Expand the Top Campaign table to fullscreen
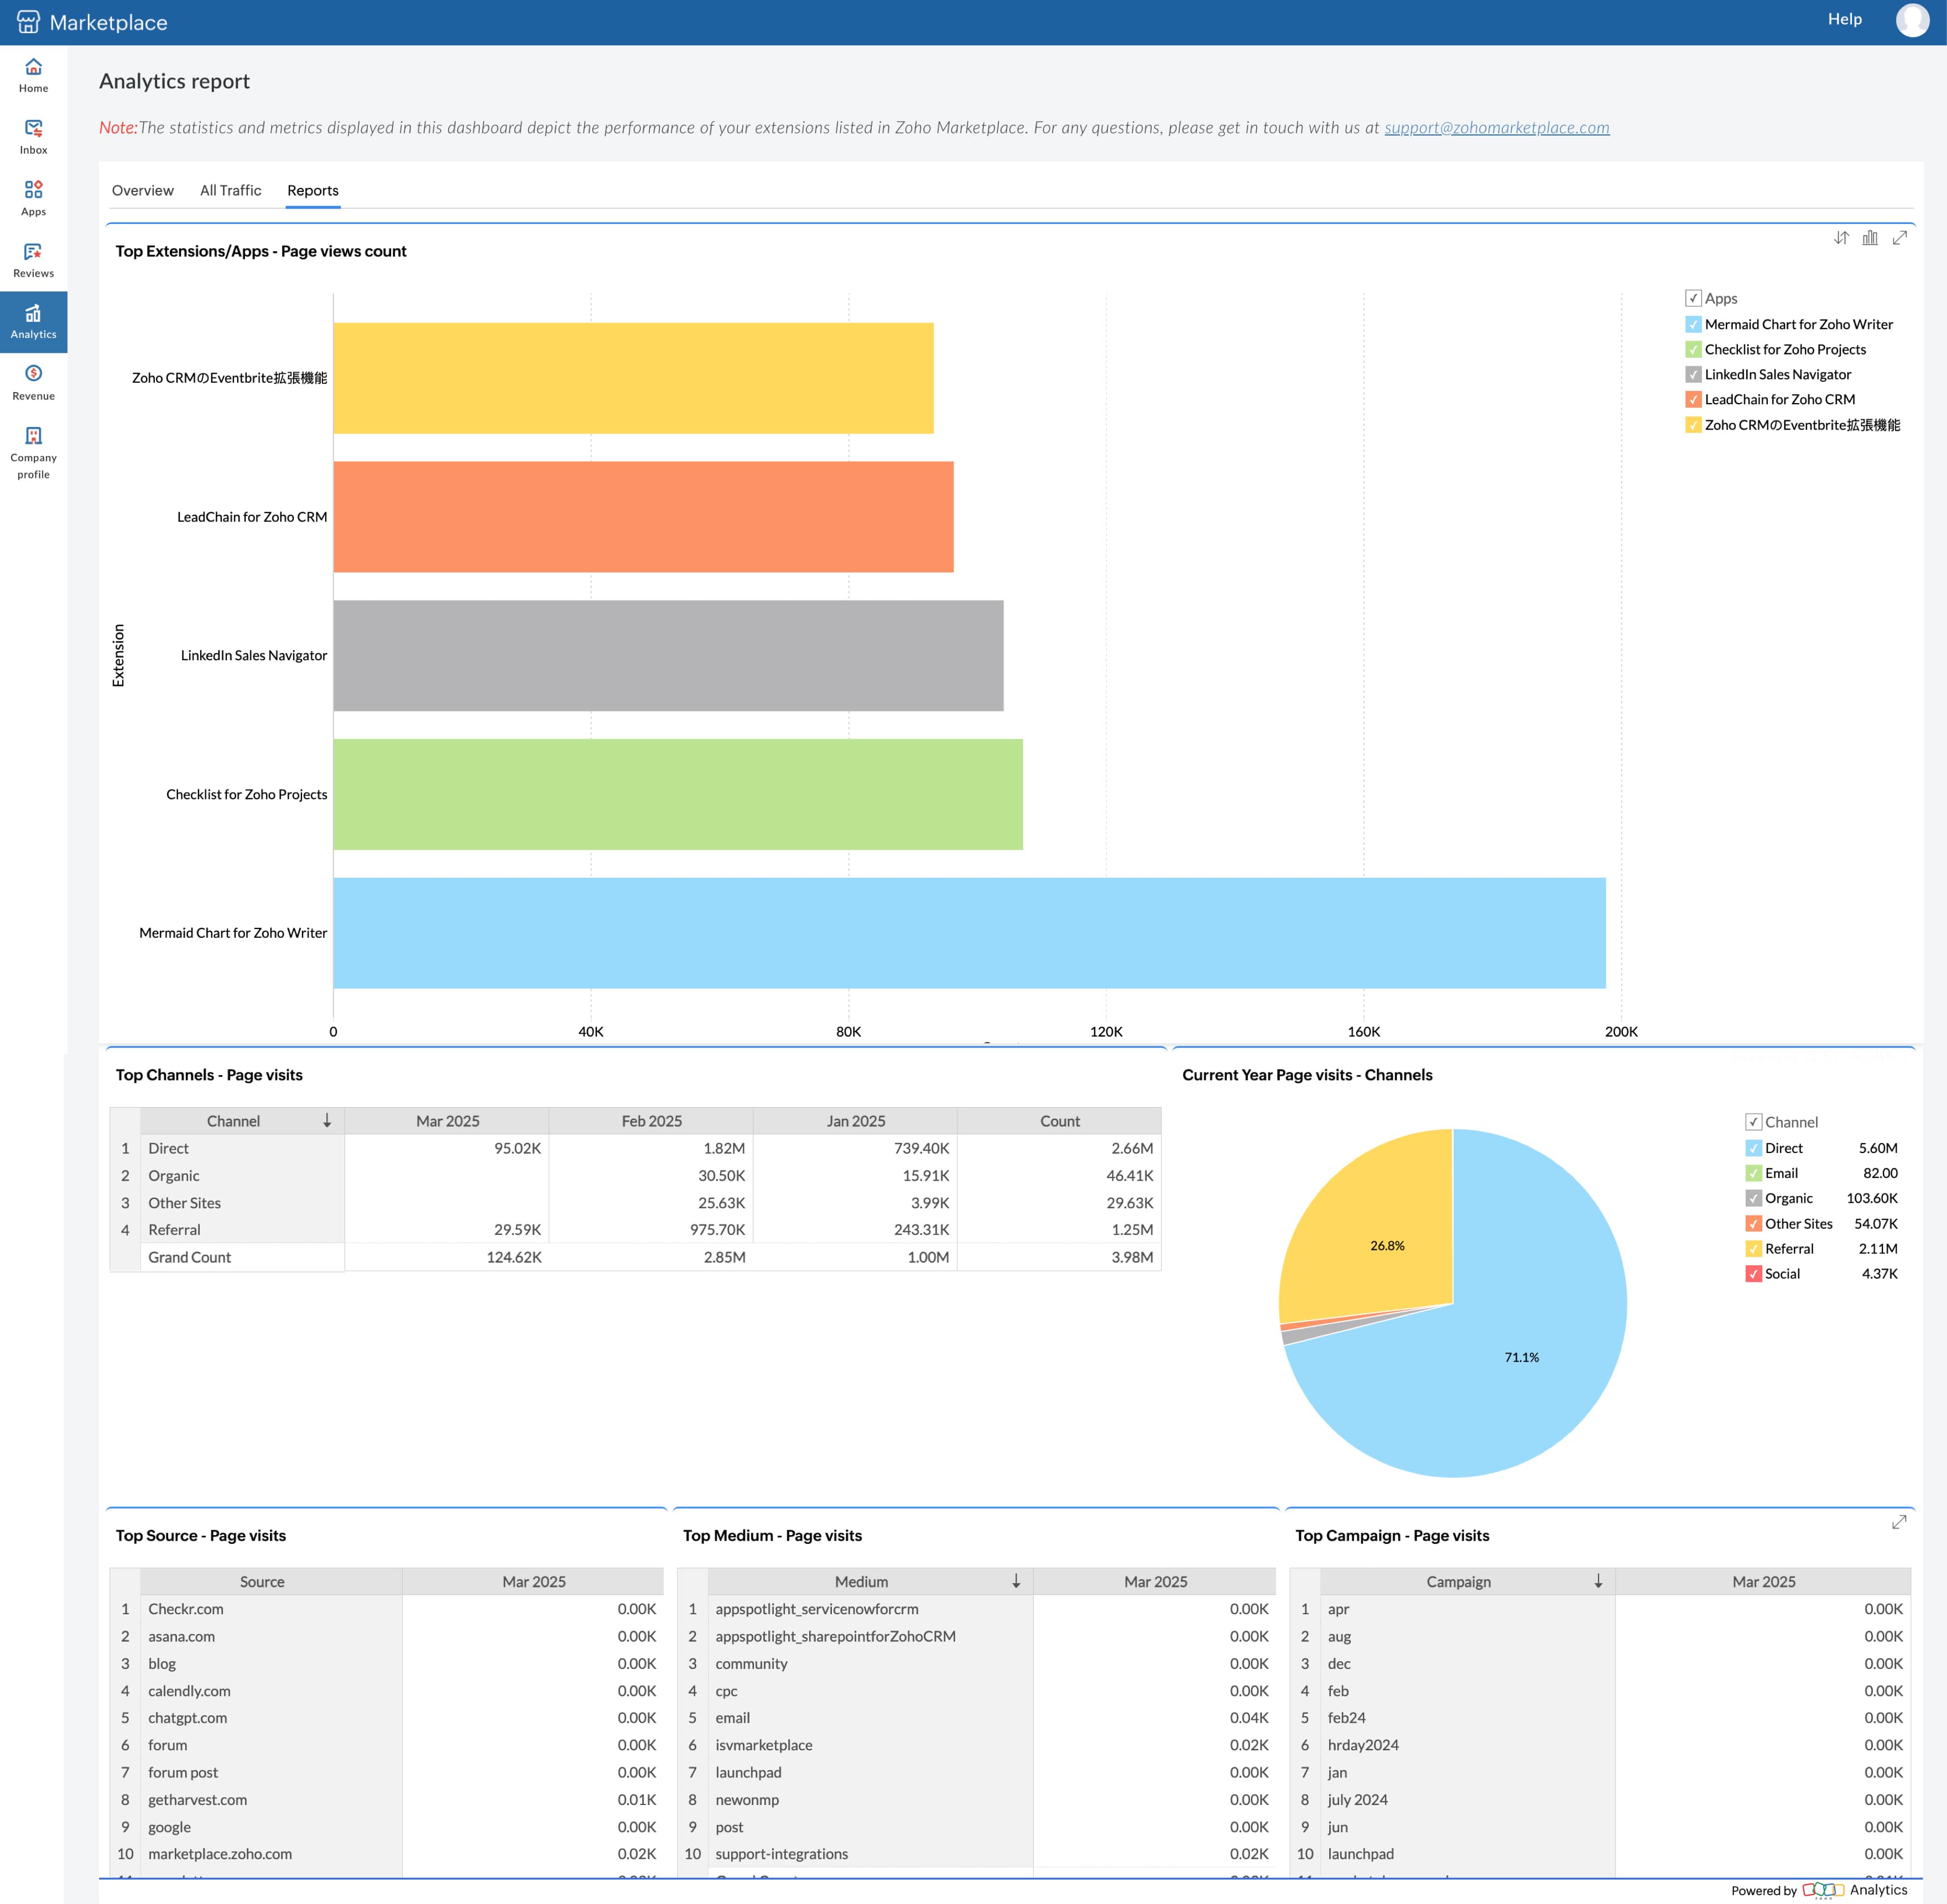 click(x=1899, y=1522)
